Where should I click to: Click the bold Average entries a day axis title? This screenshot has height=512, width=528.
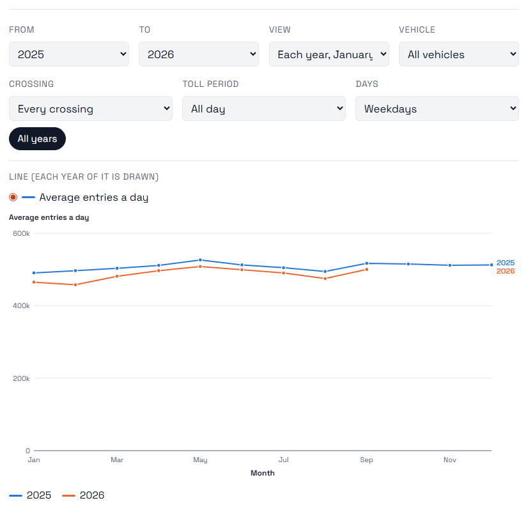pos(49,217)
